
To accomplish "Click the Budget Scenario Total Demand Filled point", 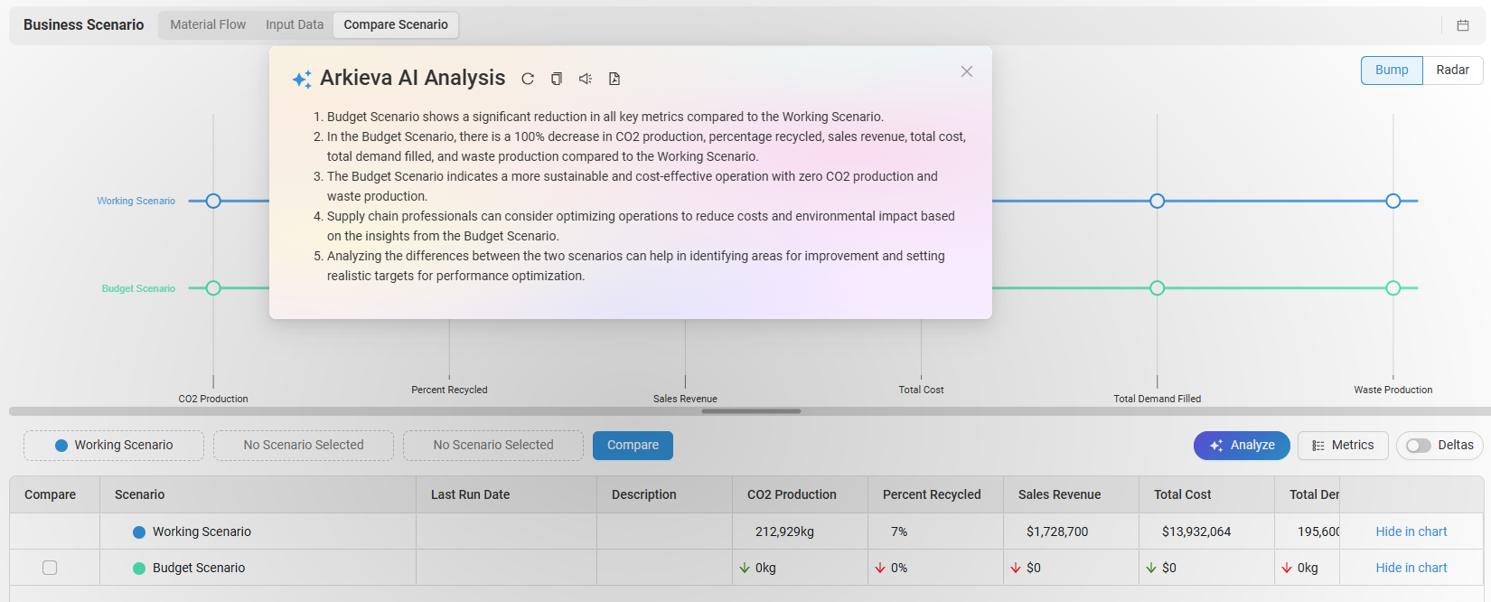I will pos(1158,288).
